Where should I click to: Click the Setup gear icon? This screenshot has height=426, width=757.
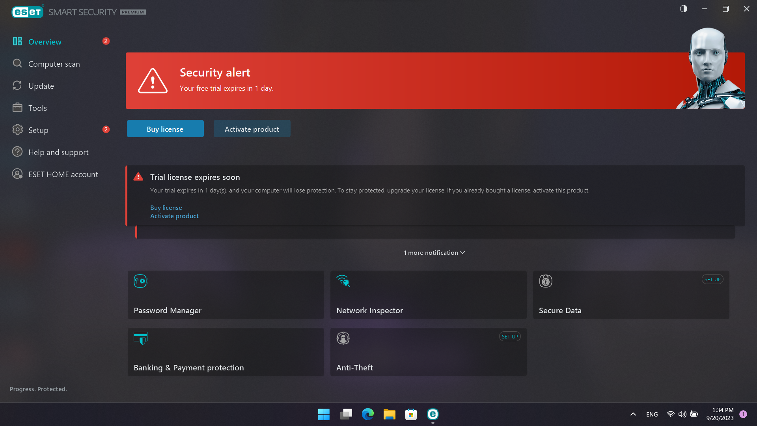[17, 130]
